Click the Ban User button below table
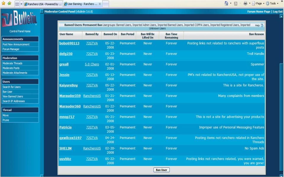 click(162, 170)
